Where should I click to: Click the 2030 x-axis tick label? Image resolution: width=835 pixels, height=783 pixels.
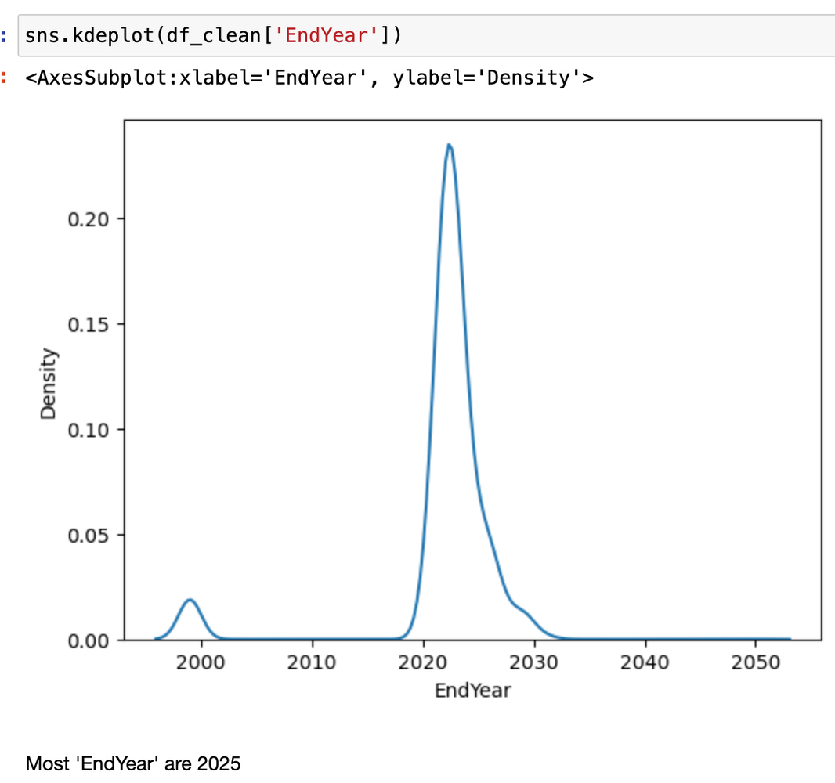(534, 663)
